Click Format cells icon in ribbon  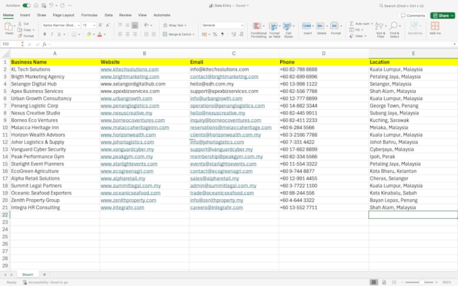(x=335, y=26)
